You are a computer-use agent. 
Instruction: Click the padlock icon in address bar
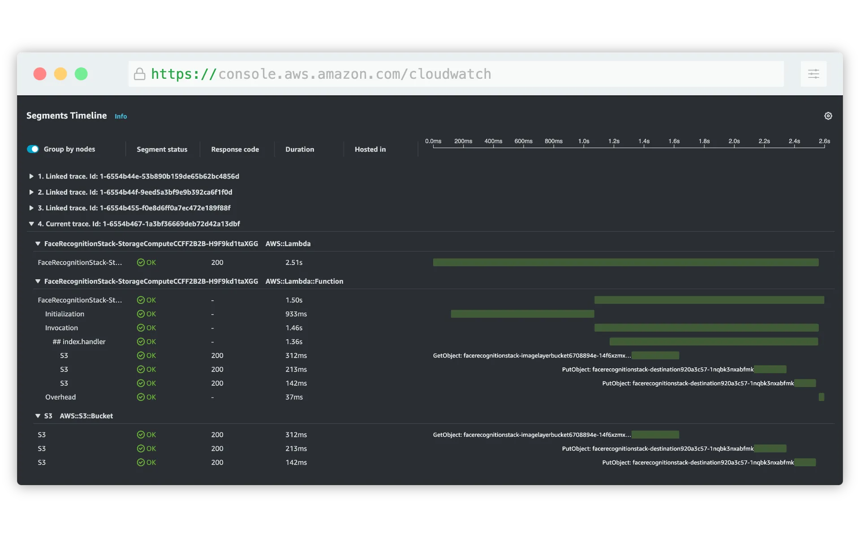pyautogui.click(x=140, y=74)
